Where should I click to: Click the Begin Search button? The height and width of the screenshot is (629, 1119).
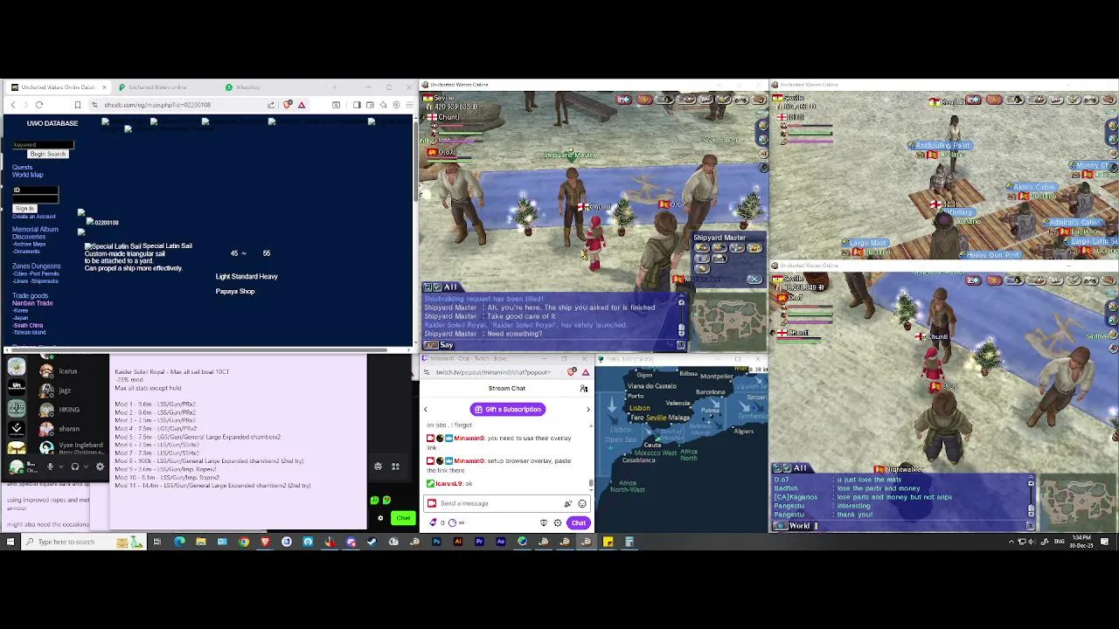coord(48,154)
